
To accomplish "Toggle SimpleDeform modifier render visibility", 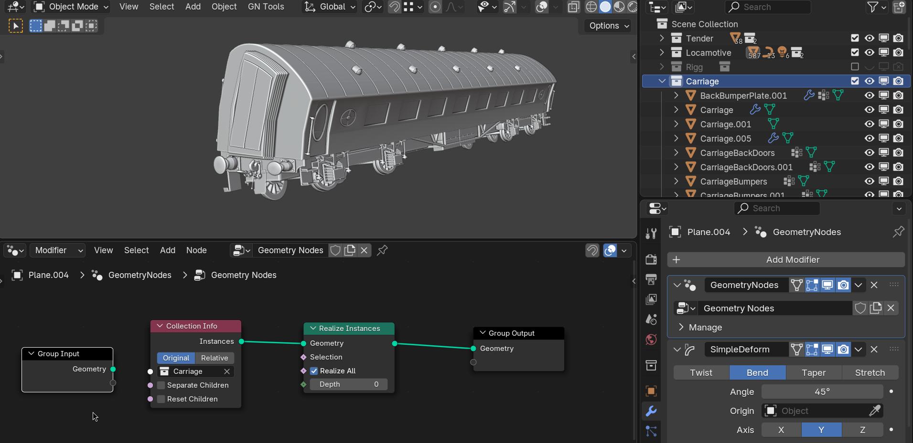I will pos(843,349).
